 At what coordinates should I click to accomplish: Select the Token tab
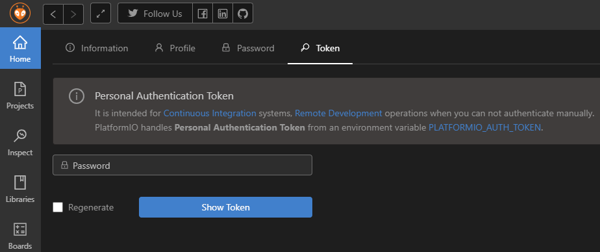(320, 48)
